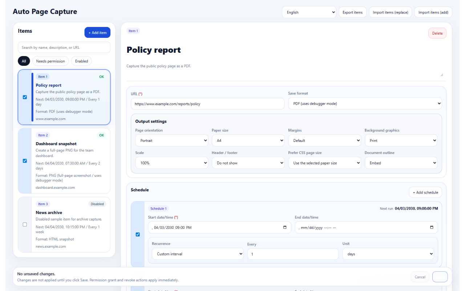Image resolution: width=465 pixels, height=291 pixels.
Task: Change the Recurrence Custom interval dropdown
Action: [198, 254]
